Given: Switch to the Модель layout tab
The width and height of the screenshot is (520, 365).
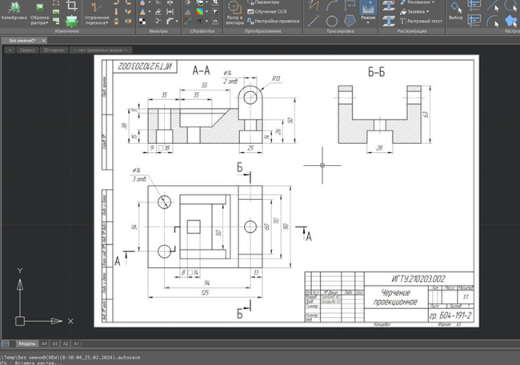Looking at the screenshot, I should (x=27, y=343).
